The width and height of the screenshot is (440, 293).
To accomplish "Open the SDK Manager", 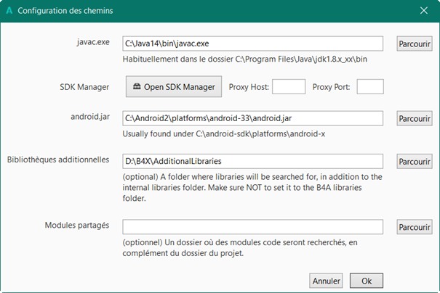I will tap(174, 87).
